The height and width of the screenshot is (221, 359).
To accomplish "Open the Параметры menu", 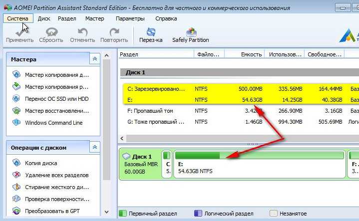I will tap(130, 18).
